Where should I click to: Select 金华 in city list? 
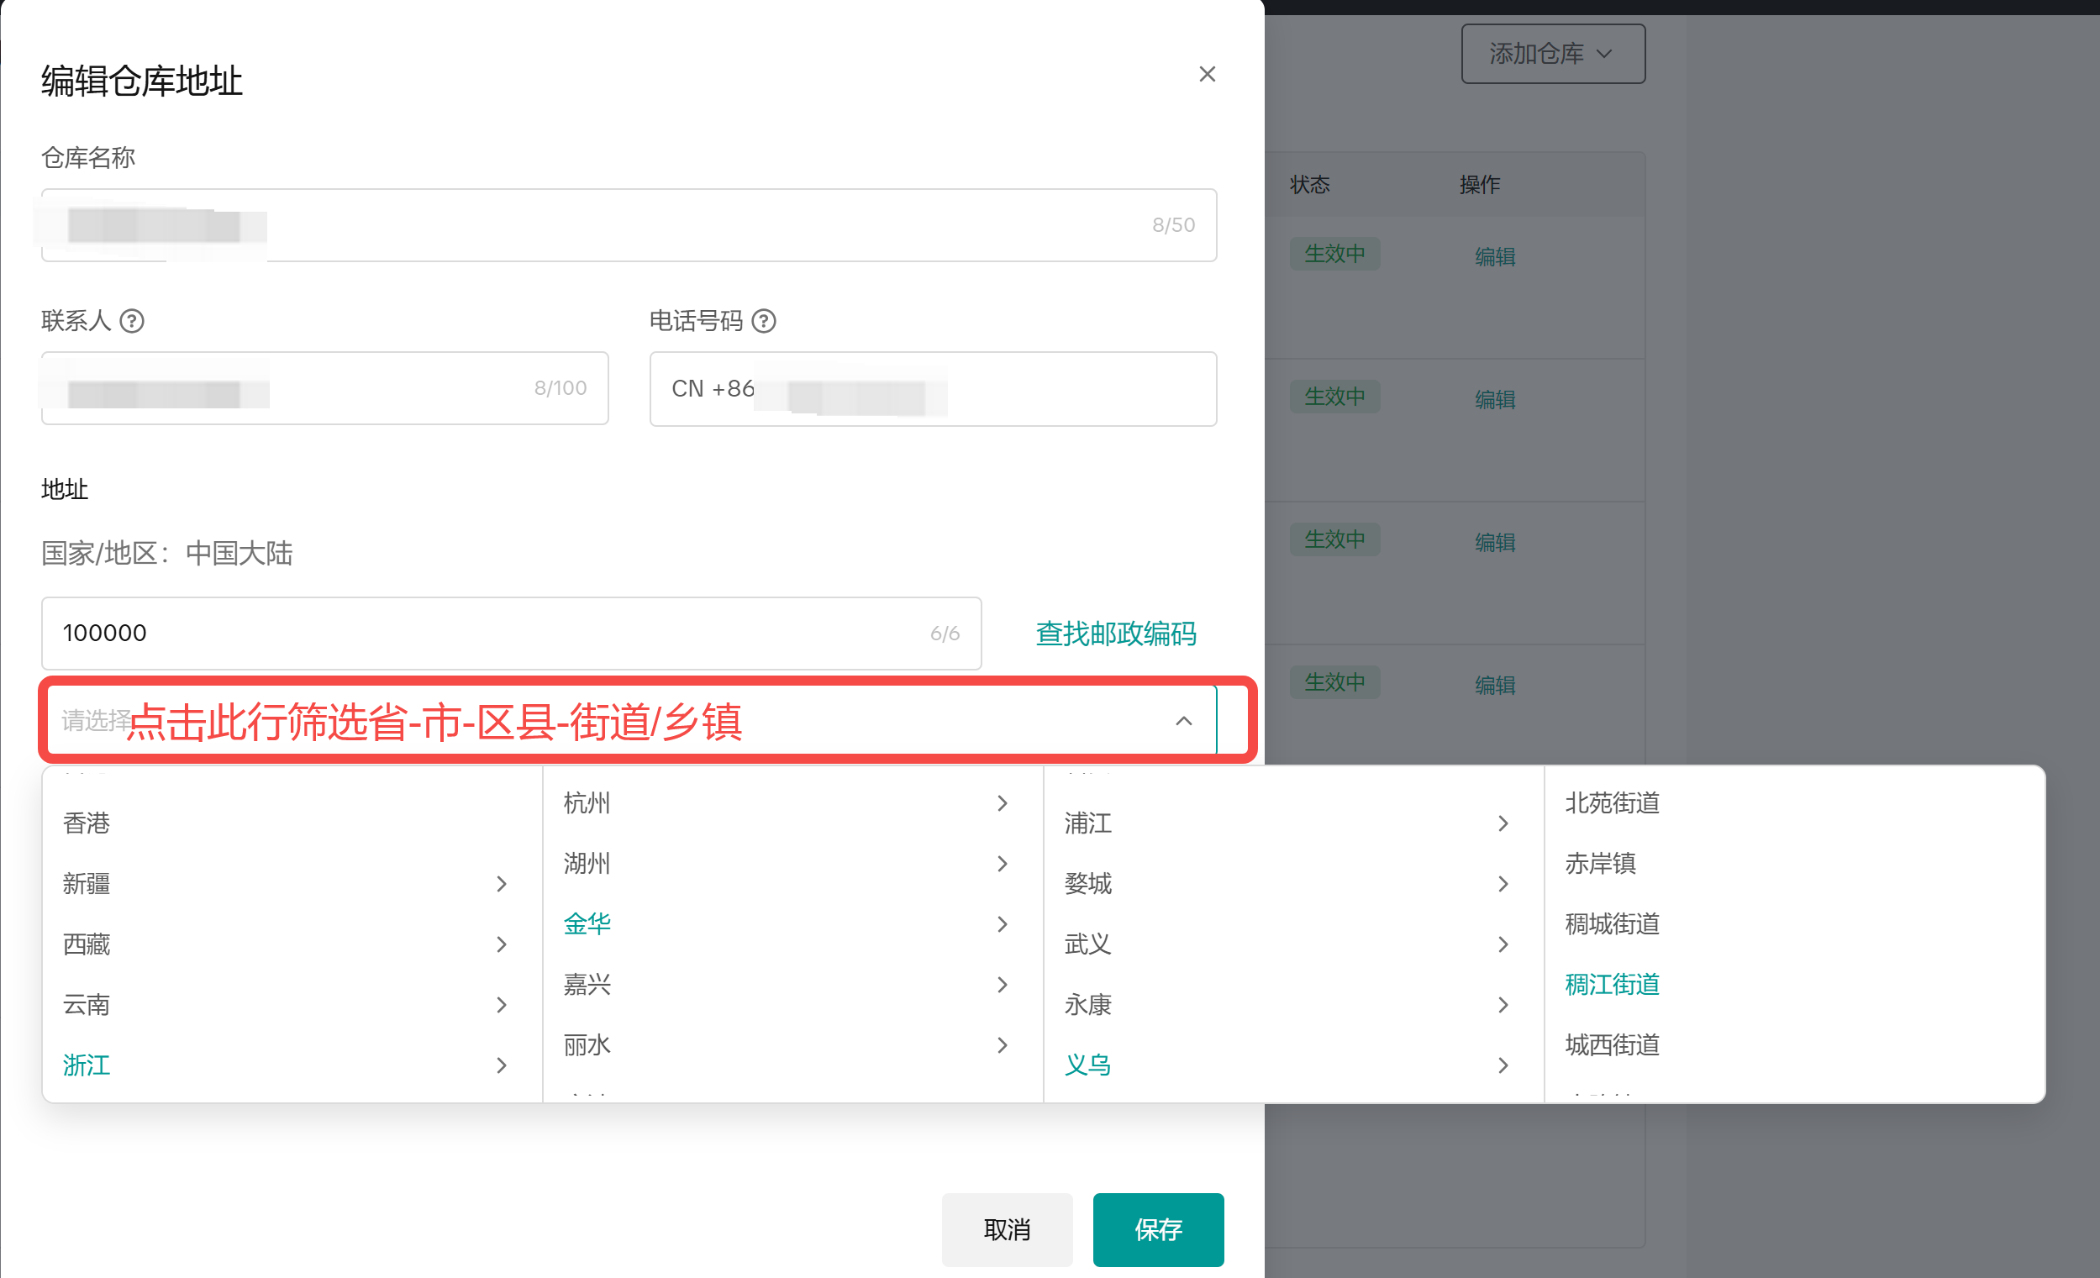587,923
